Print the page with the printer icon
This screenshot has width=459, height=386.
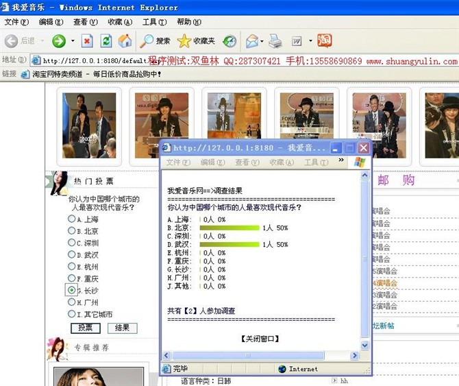(x=275, y=40)
